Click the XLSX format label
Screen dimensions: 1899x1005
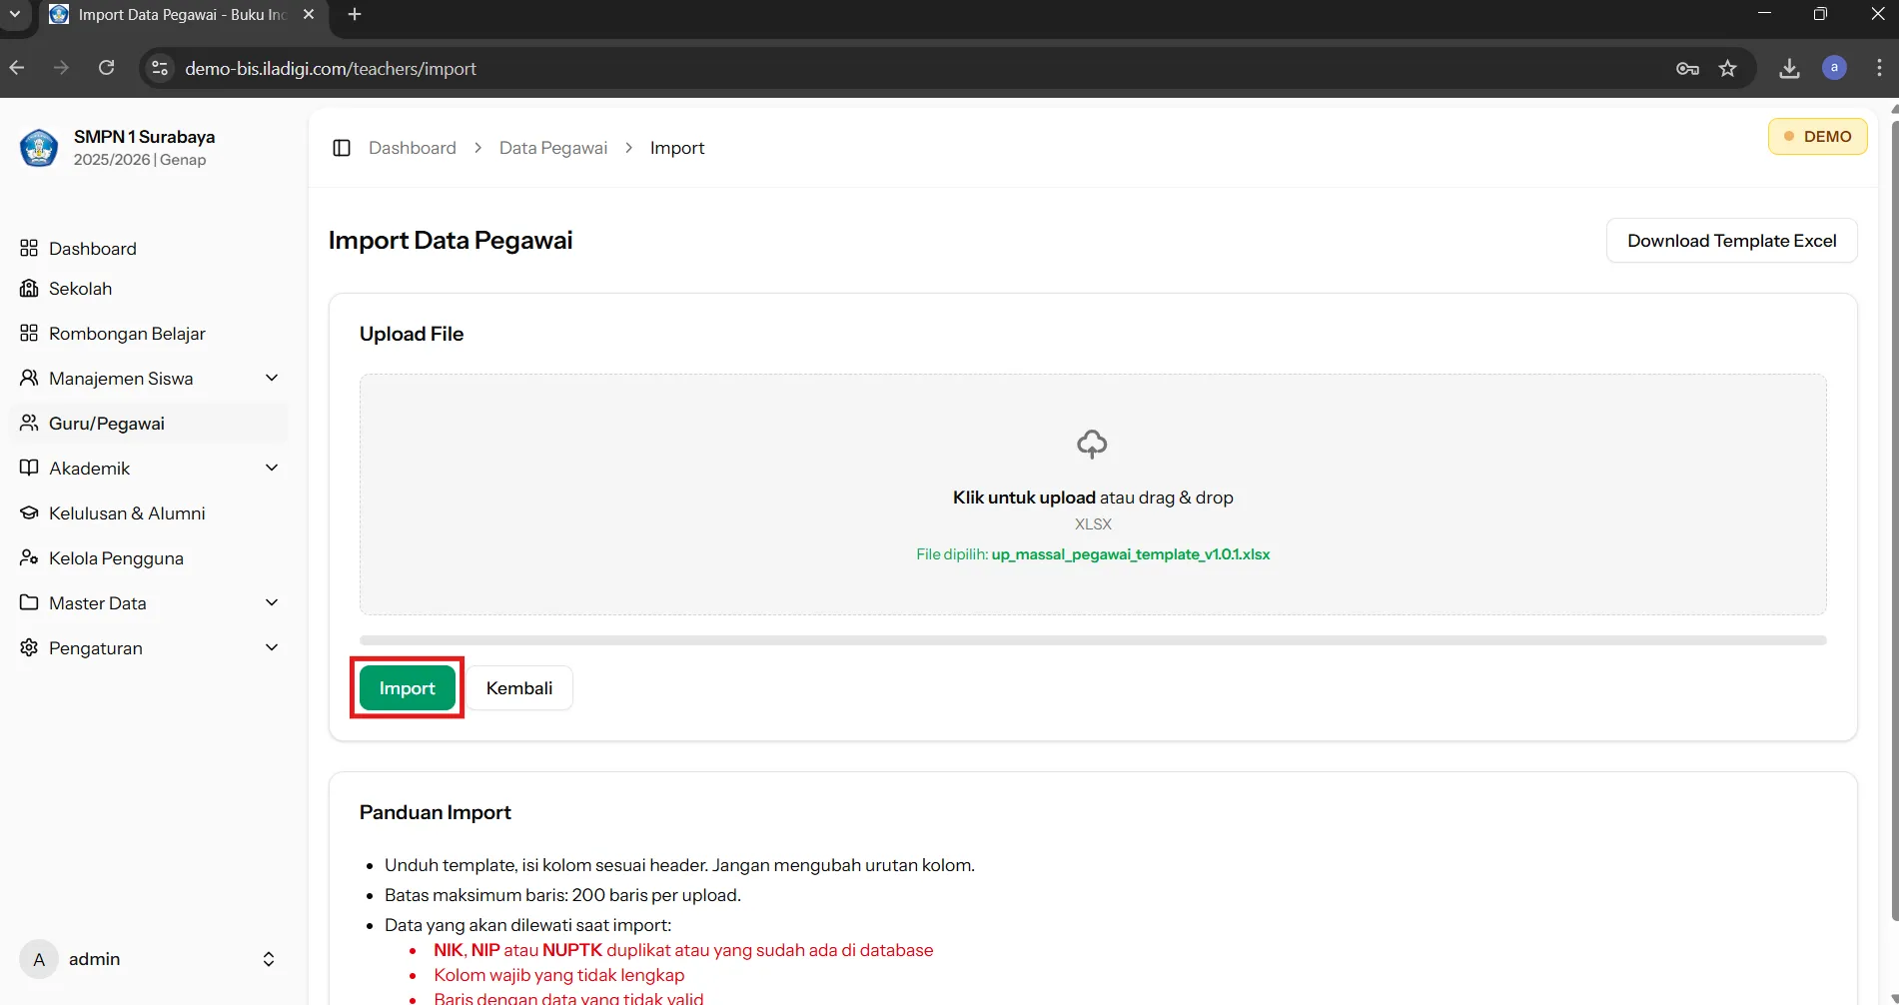1093,524
